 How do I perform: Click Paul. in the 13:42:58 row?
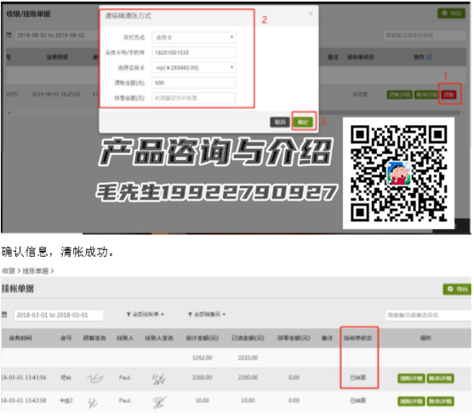125,401
